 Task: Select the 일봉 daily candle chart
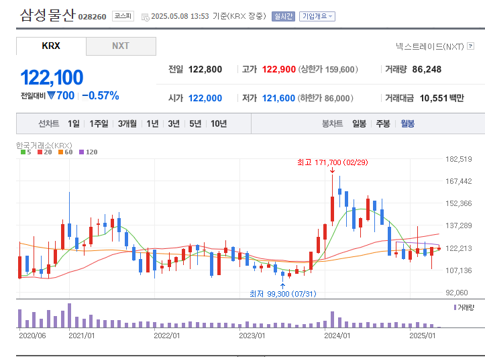[359, 123]
